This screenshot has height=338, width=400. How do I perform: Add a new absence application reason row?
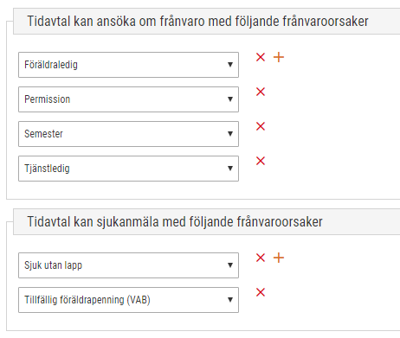click(x=279, y=57)
